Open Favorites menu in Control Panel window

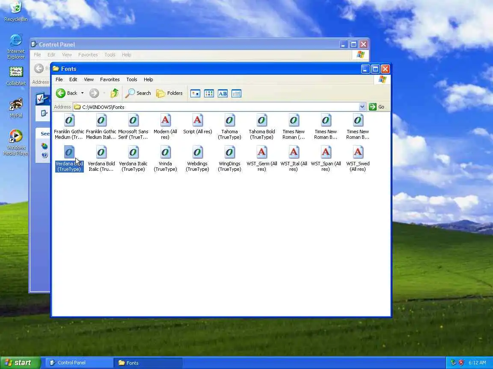(88, 55)
